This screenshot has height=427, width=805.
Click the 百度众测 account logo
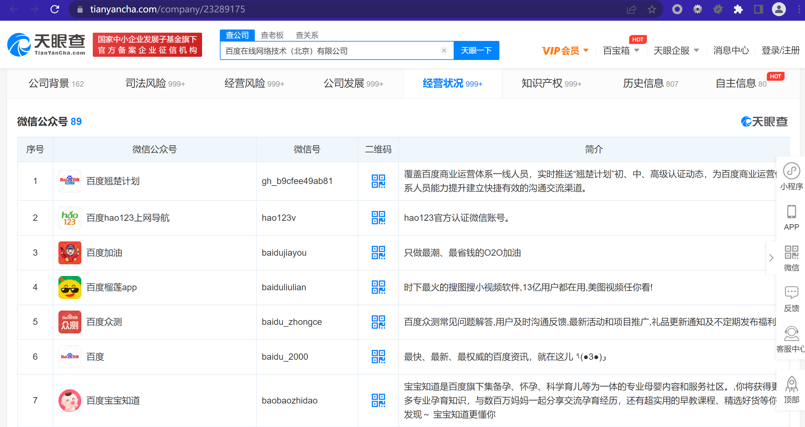[x=70, y=322]
